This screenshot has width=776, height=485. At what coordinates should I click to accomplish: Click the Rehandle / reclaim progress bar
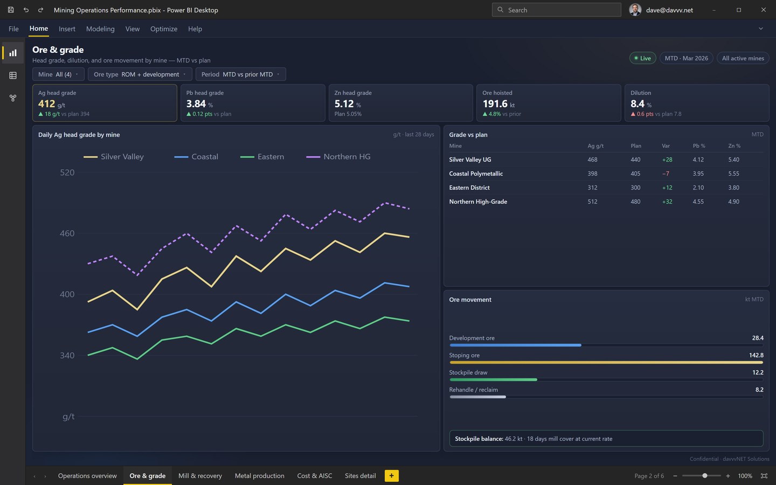coord(606,397)
